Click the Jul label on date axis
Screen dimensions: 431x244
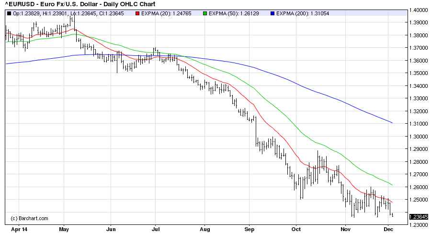point(156,229)
